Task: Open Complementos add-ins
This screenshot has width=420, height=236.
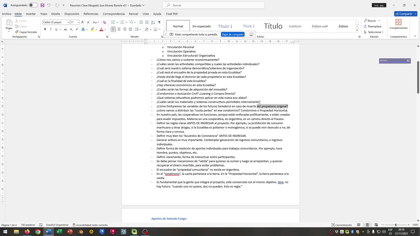Action: point(398,24)
